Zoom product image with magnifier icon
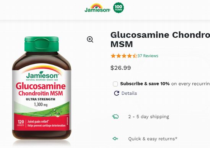Viewport: 210px width, 148px height. point(90,40)
